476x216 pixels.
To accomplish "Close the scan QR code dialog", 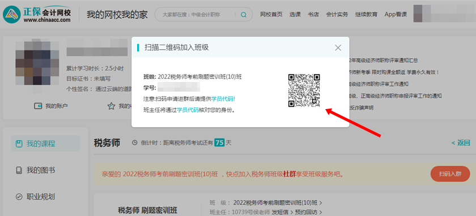I will click(338, 47).
